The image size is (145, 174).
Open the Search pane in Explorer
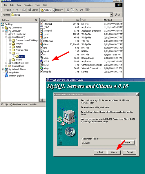[x=33, y=10]
